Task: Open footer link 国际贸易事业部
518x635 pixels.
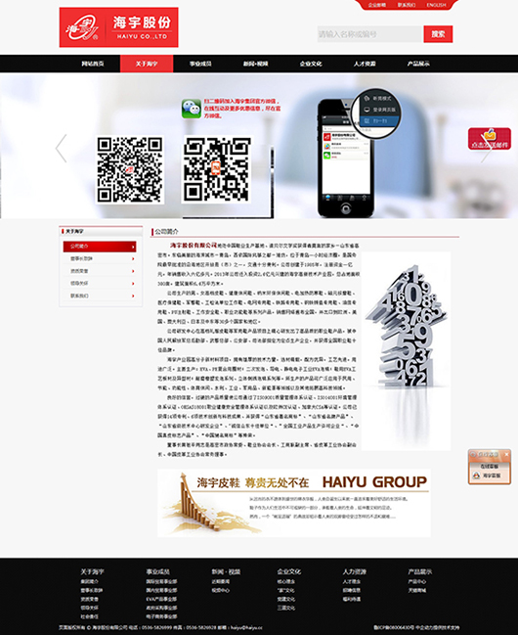Action: pyautogui.click(x=161, y=581)
